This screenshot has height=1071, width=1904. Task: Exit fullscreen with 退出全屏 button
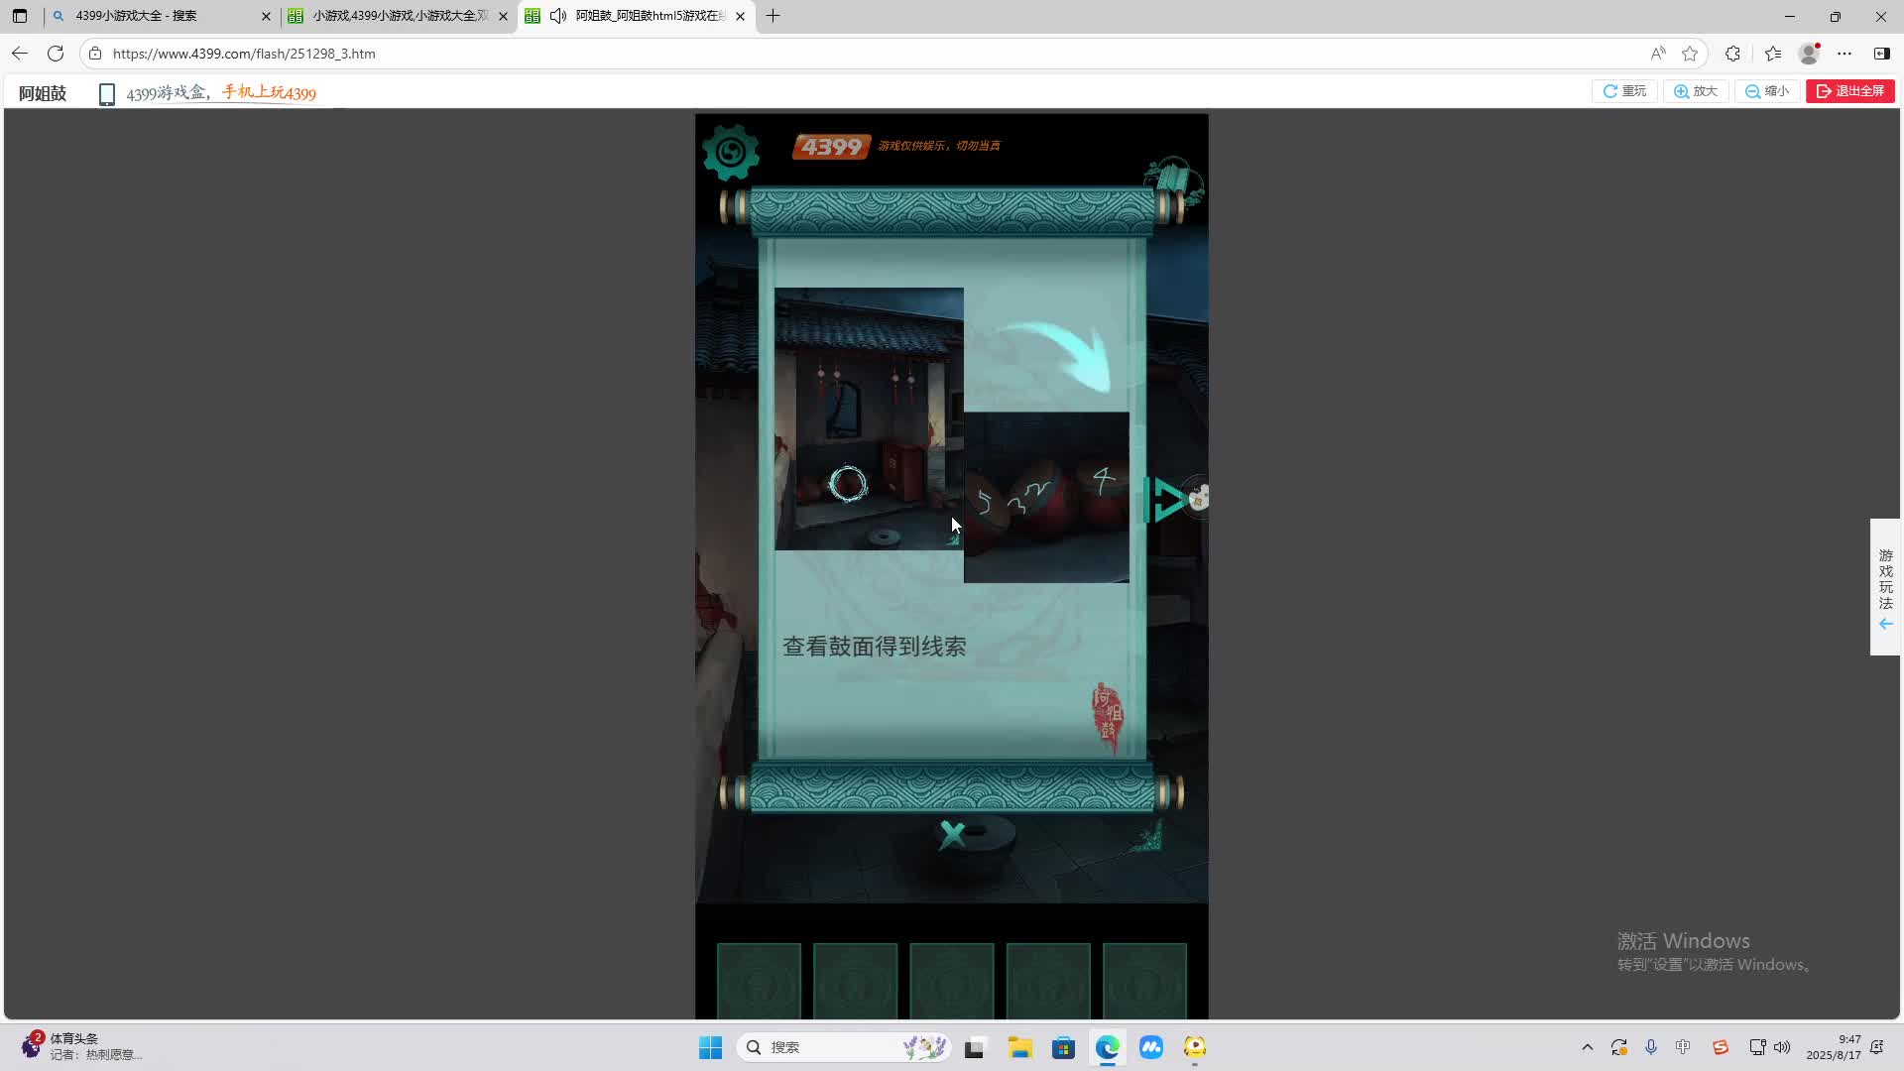click(x=1850, y=91)
